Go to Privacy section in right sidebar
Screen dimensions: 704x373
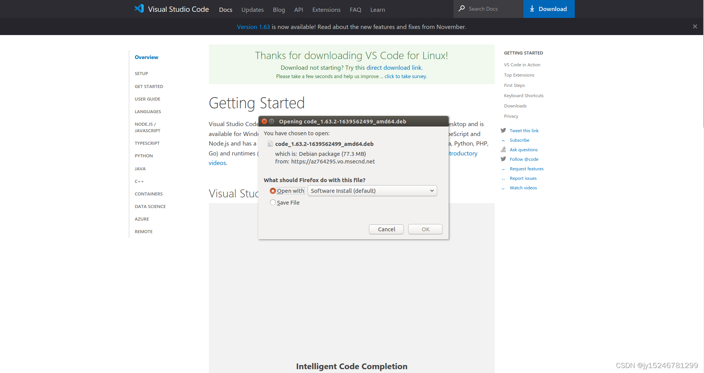(511, 116)
